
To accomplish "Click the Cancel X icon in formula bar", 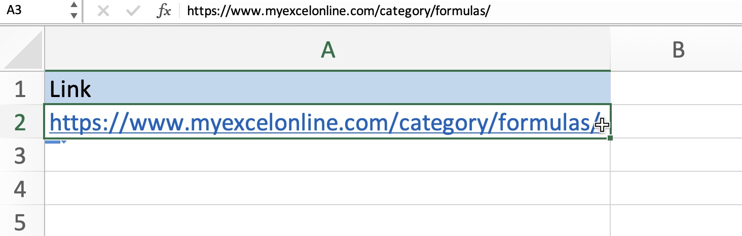I will tap(103, 11).
